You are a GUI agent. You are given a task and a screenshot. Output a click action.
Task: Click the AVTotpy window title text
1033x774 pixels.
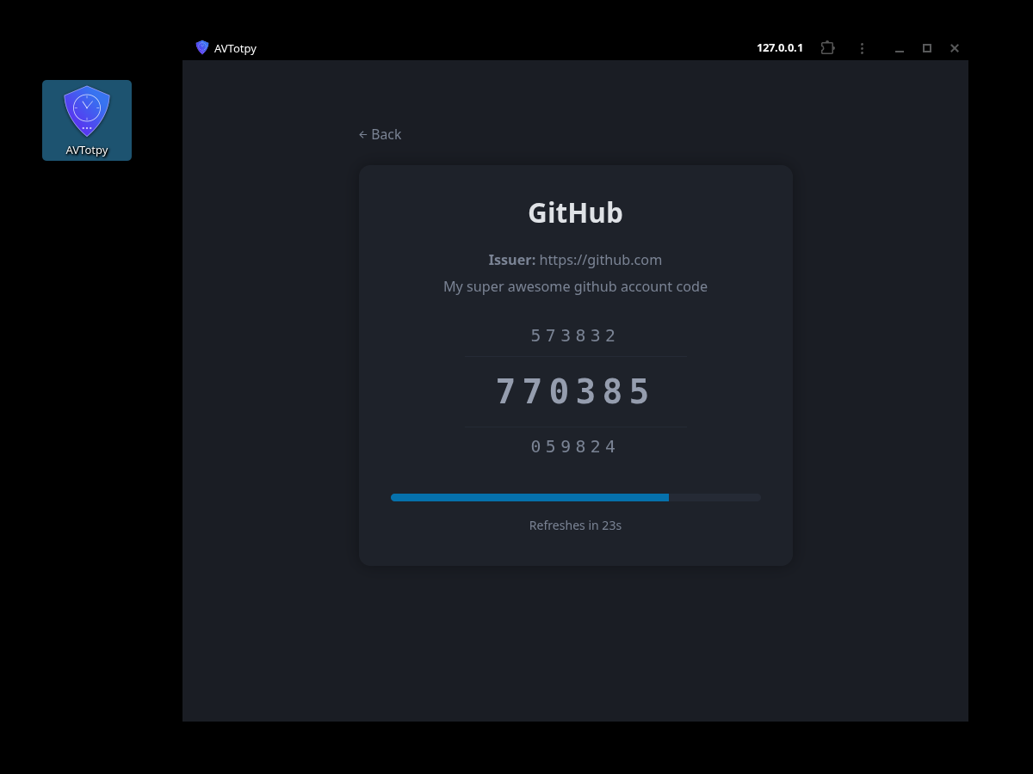pos(235,48)
